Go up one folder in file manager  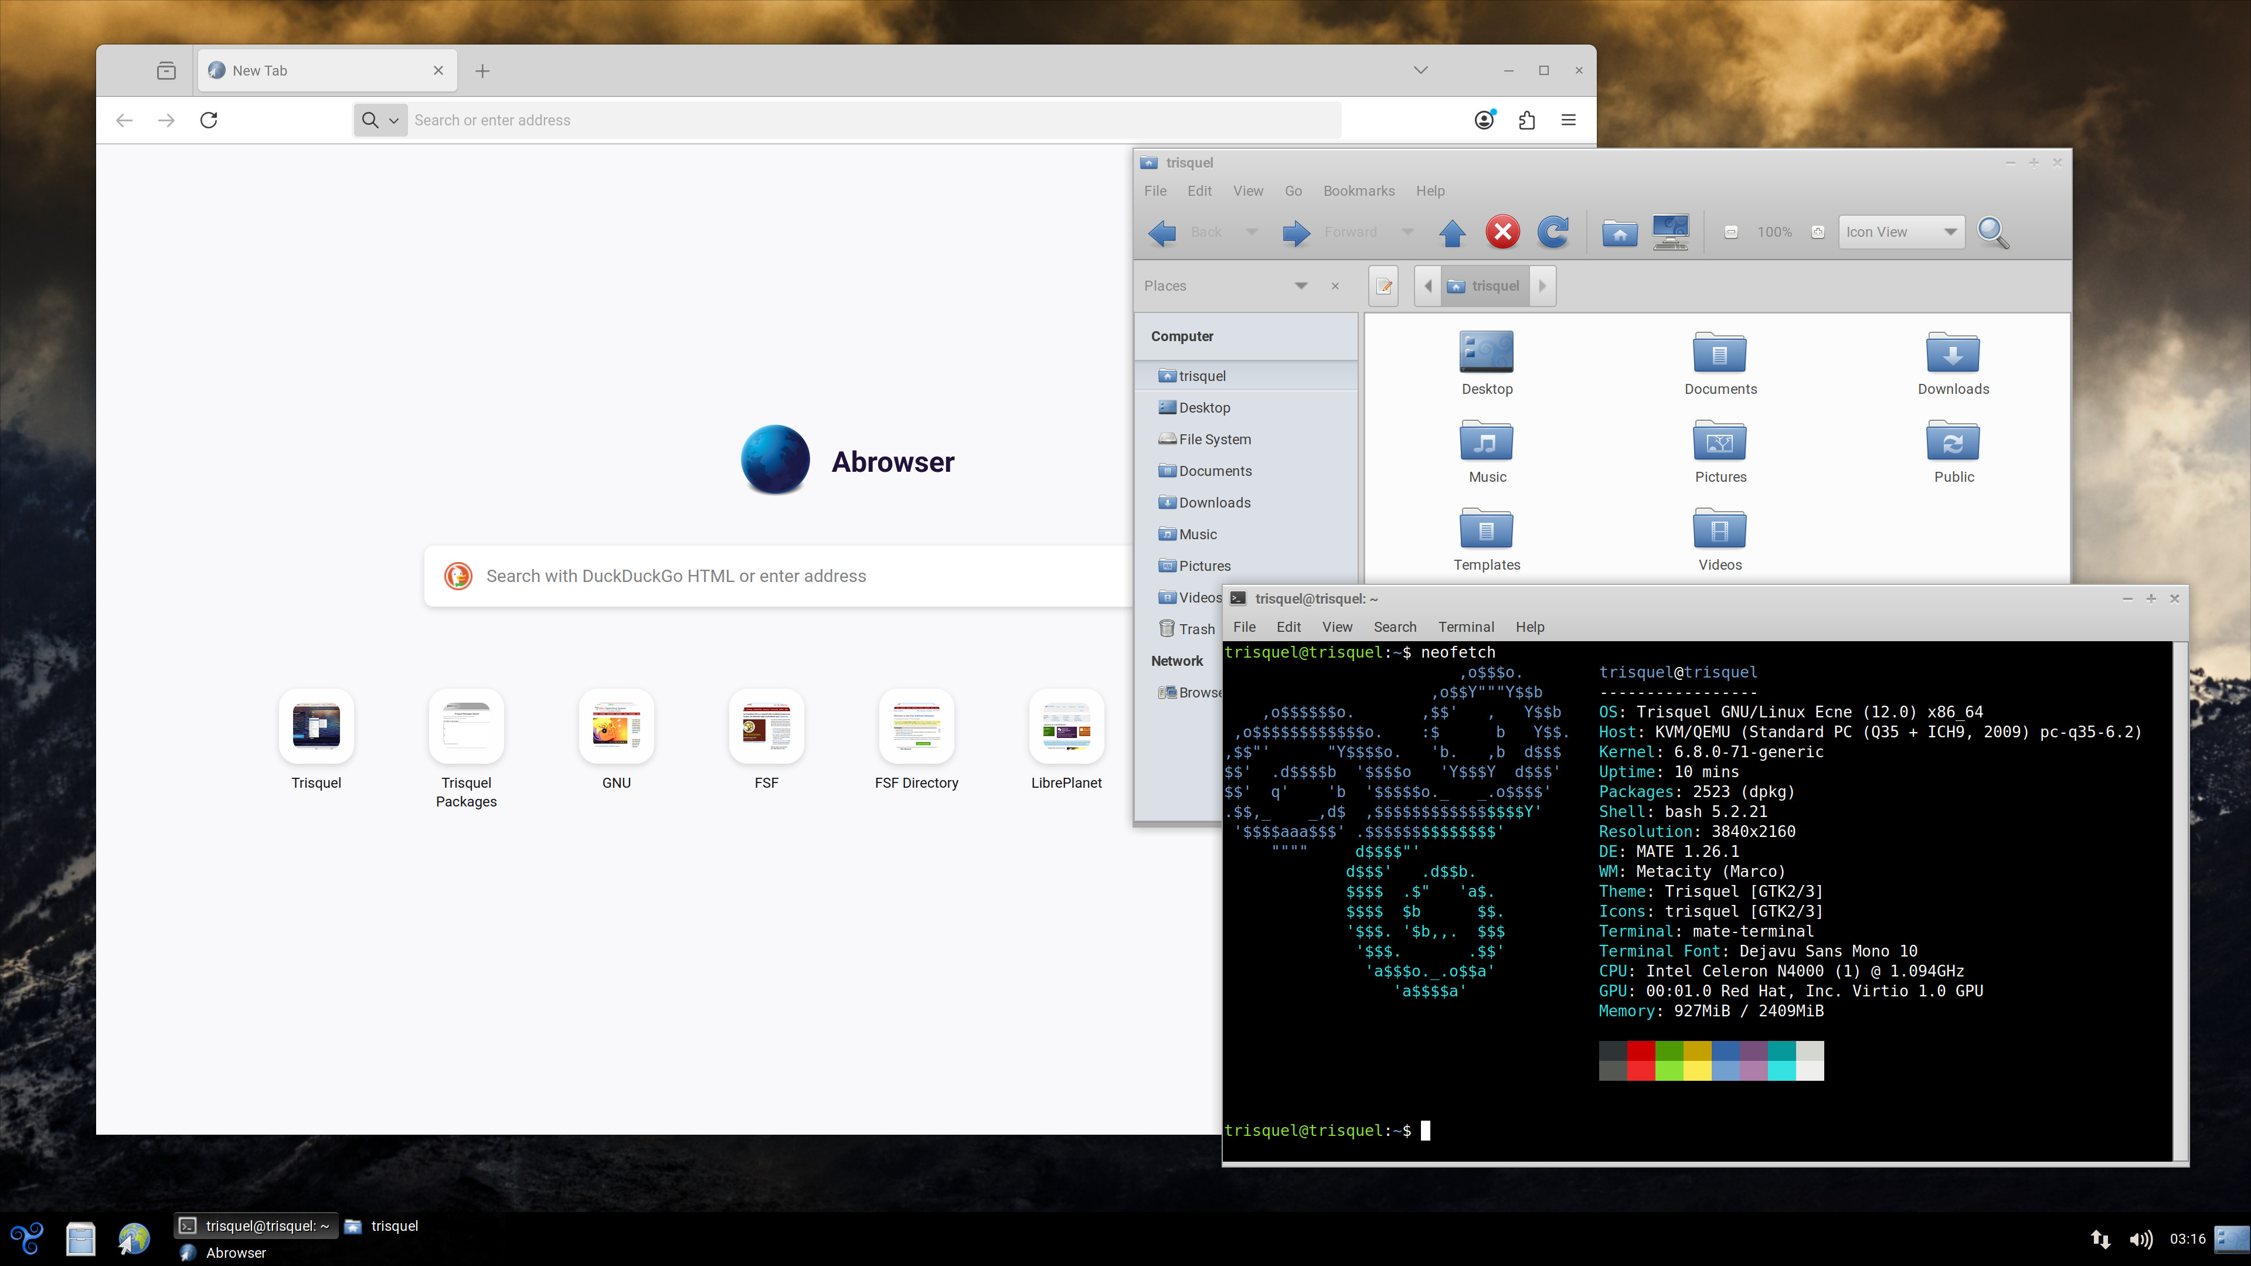coord(1453,233)
